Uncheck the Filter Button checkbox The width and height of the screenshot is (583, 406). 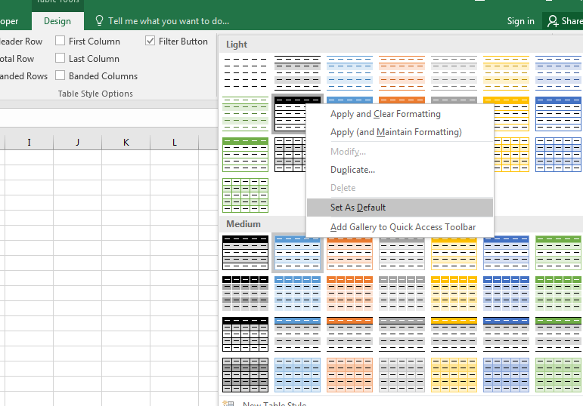click(150, 41)
